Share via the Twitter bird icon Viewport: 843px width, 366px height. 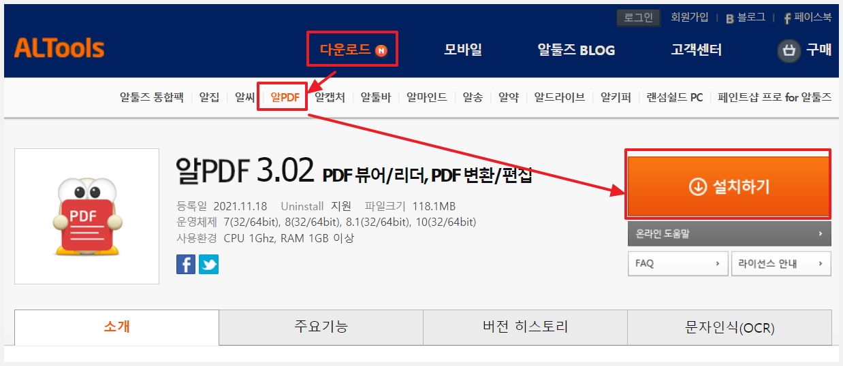click(x=208, y=264)
